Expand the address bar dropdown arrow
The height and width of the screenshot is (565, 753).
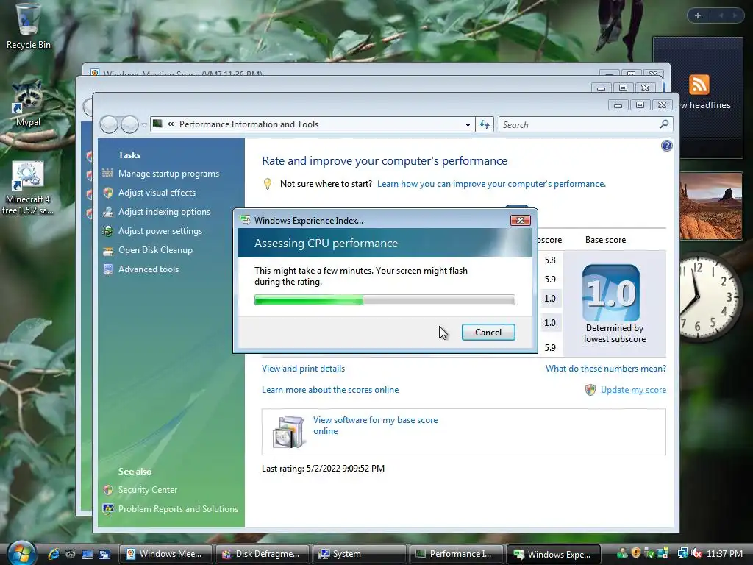[x=468, y=125]
